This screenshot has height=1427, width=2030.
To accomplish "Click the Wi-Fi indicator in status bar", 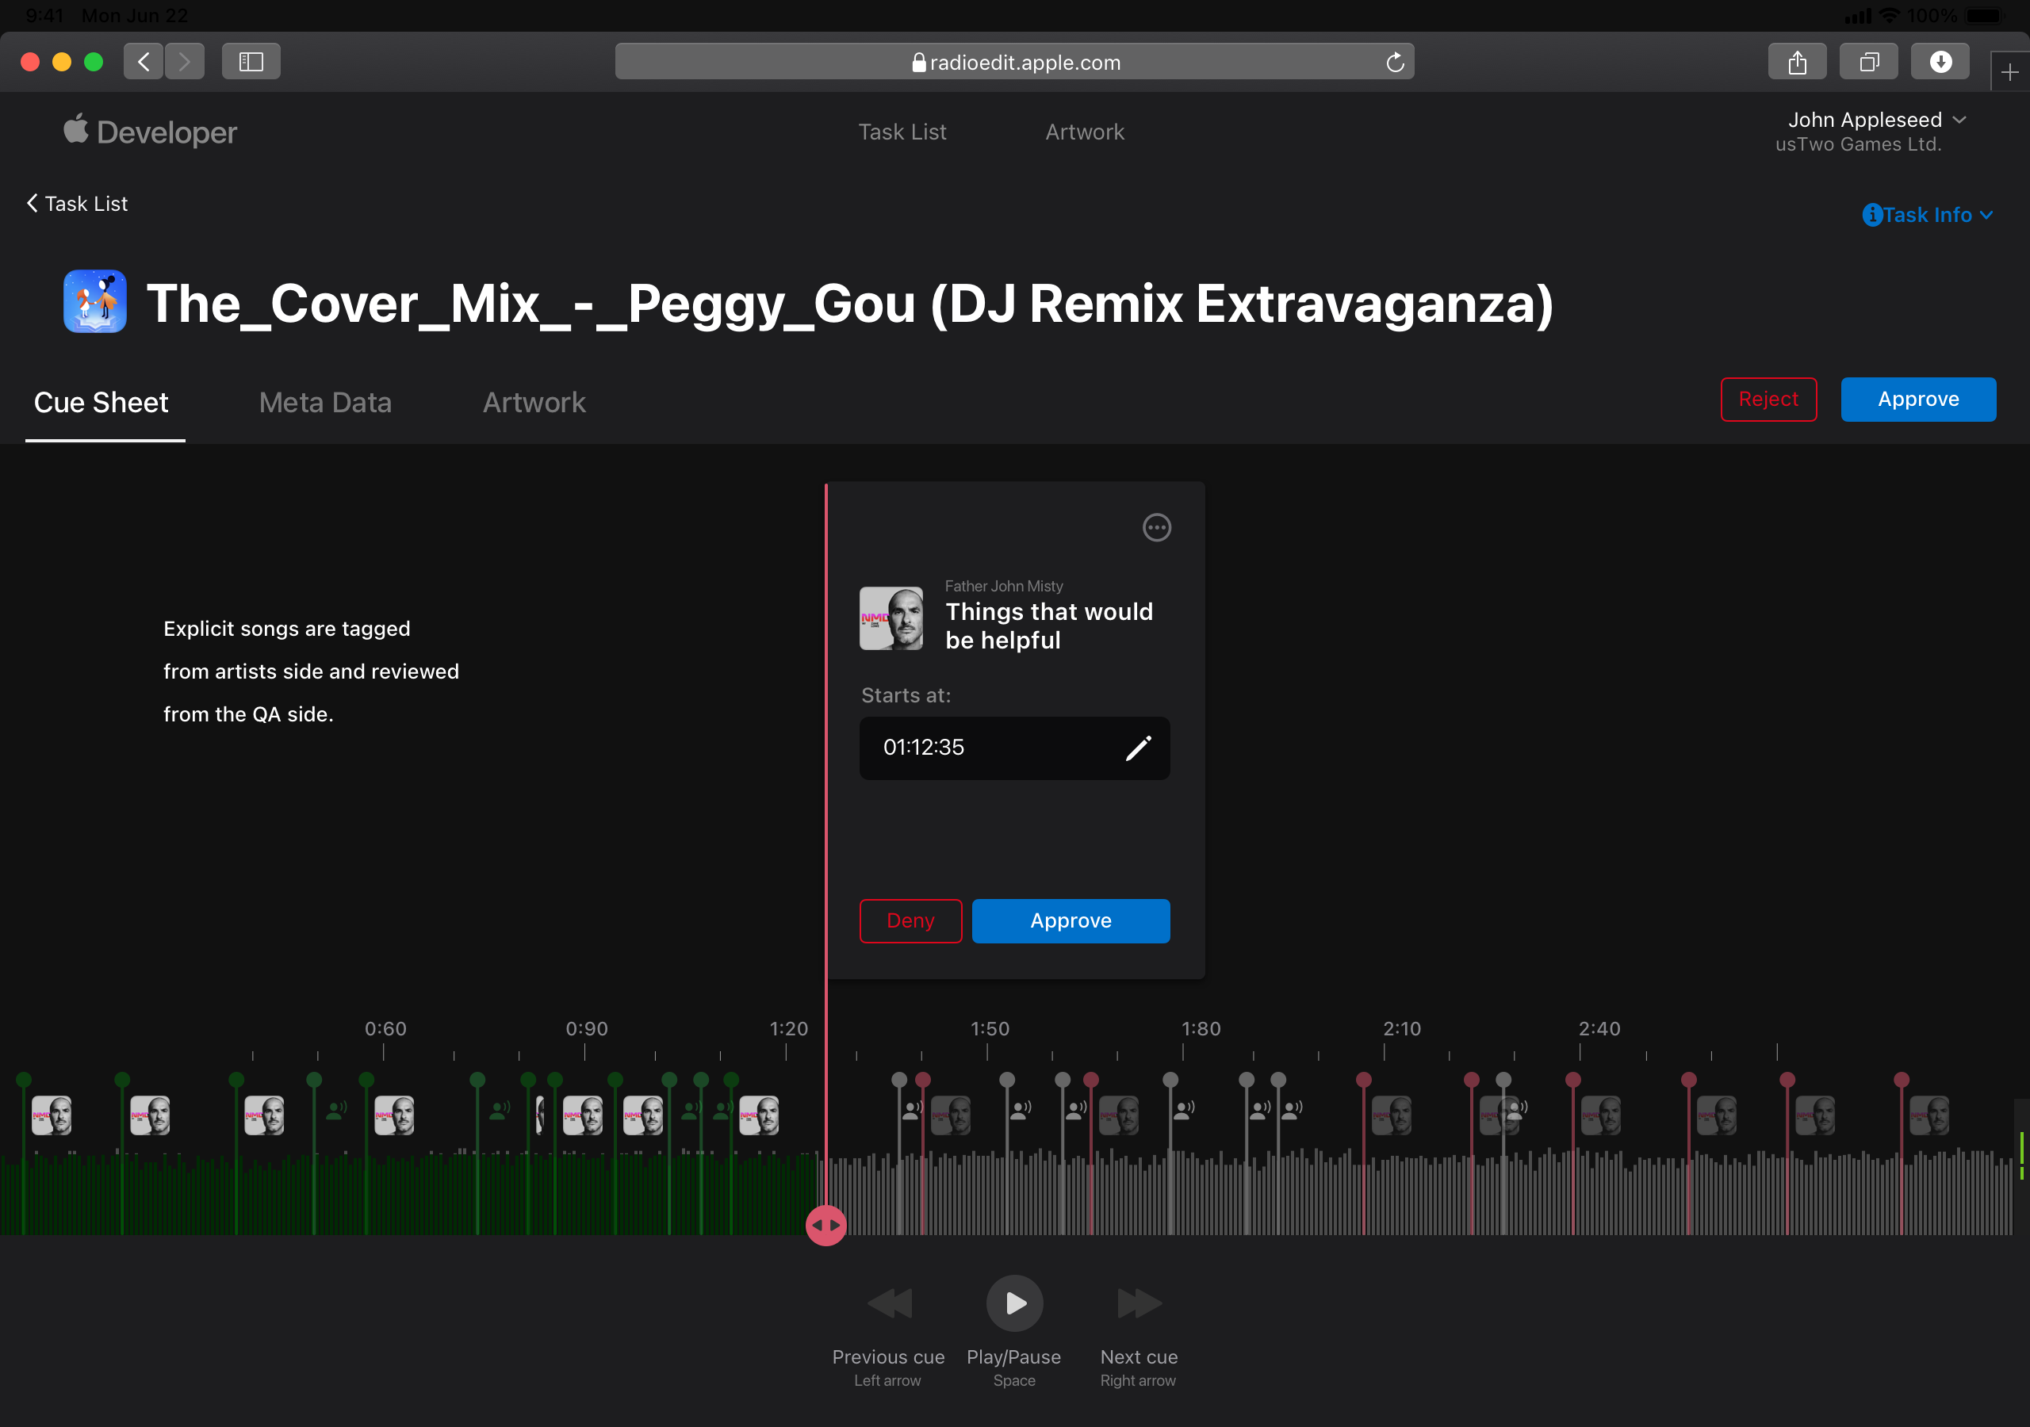I will click(1890, 15).
